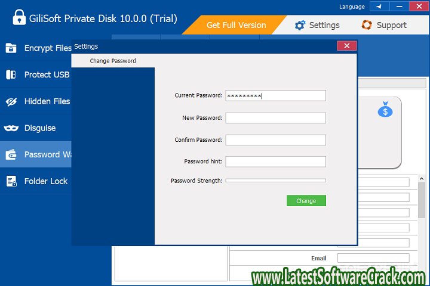430x286 pixels.
Task: Open Support from the top bar
Action: click(384, 25)
